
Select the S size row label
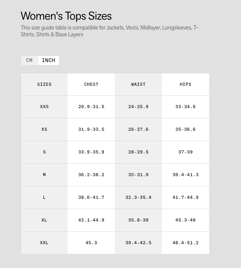click(44, 152)
